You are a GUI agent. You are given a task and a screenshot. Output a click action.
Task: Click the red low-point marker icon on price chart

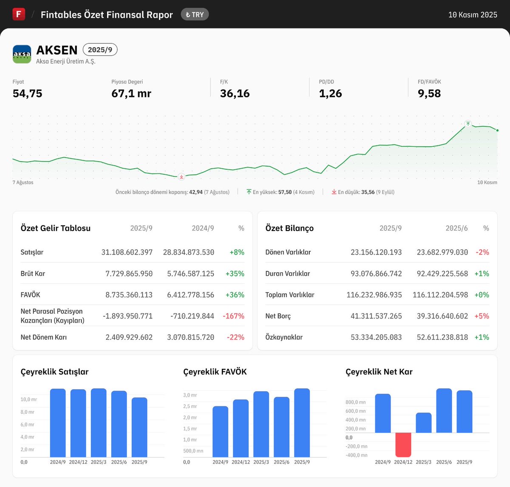coord(181,177)
